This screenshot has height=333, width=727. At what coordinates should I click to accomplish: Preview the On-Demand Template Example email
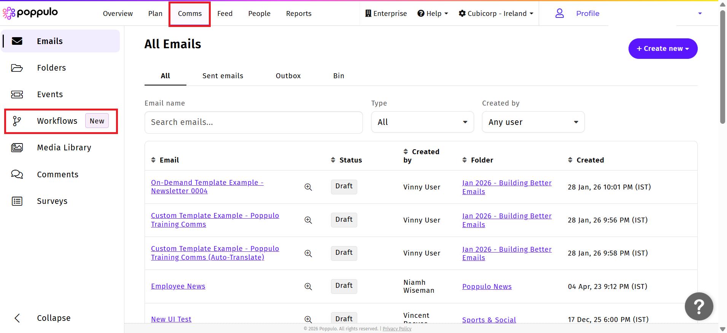click(x=308, y=187)
